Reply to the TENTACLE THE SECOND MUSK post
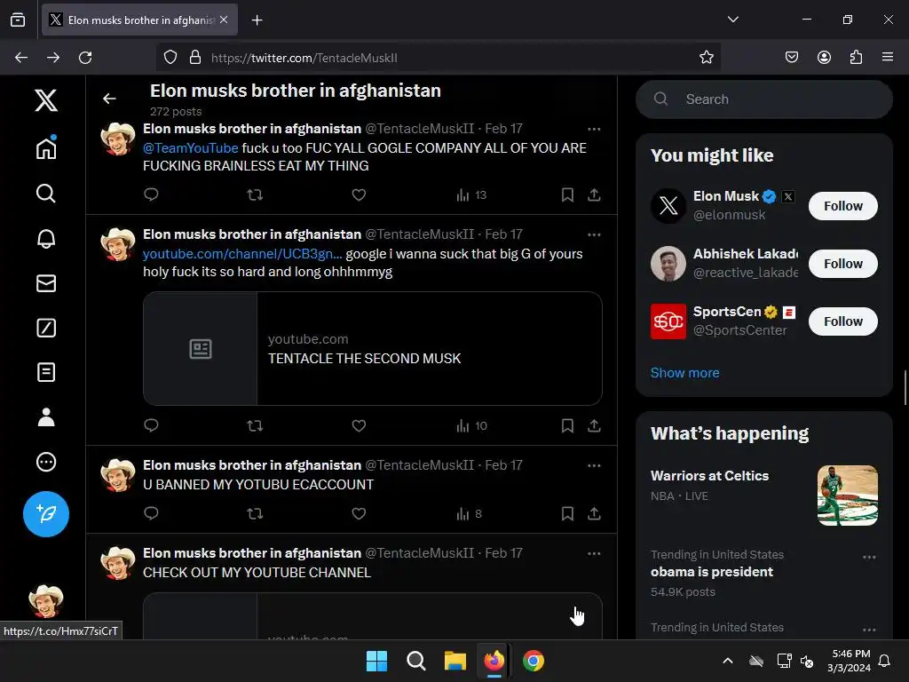 click(x=151, y=425)
